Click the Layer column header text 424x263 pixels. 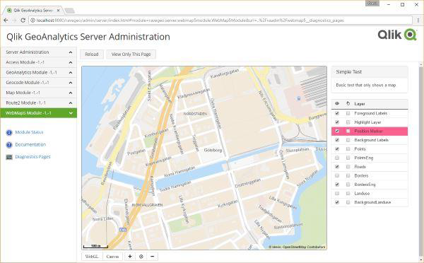coord(360,104)
